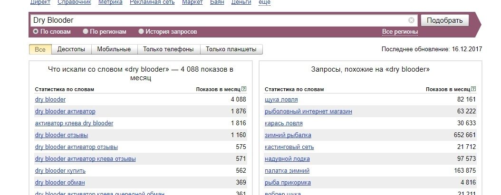Open the 'зимний рыбалка' similar query
Viewport: 501px width, 195px height.
pos(288,135)
